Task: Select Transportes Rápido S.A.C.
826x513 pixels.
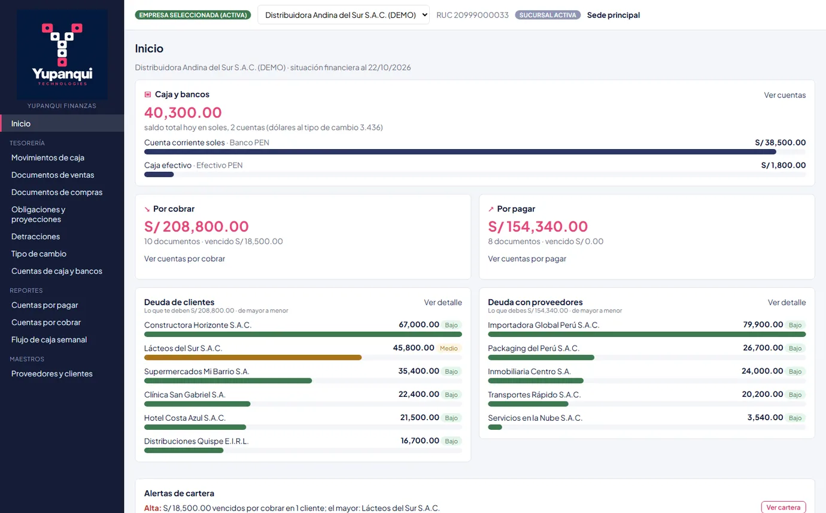Action: 647,399
